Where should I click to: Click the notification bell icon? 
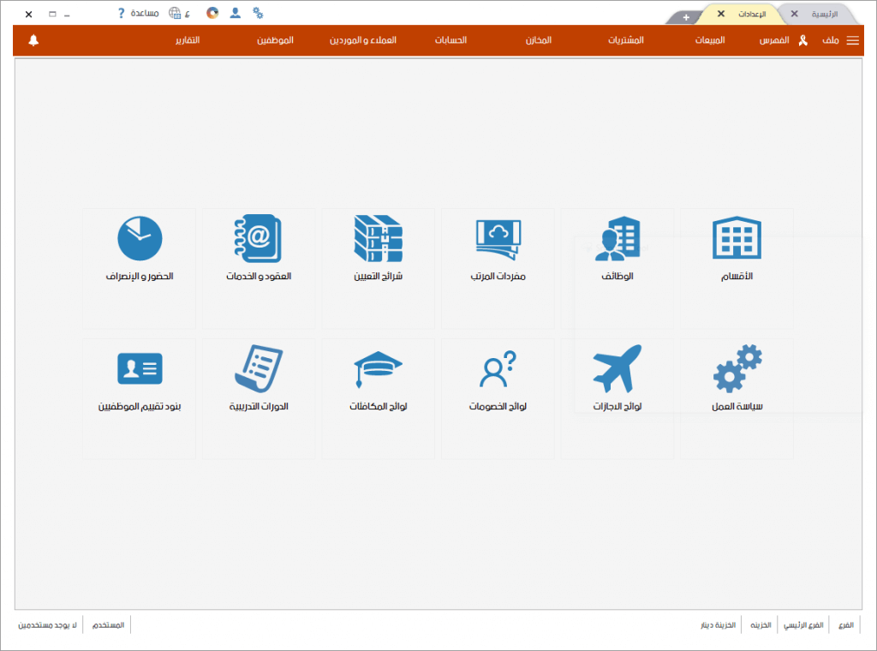coord(33,40)
